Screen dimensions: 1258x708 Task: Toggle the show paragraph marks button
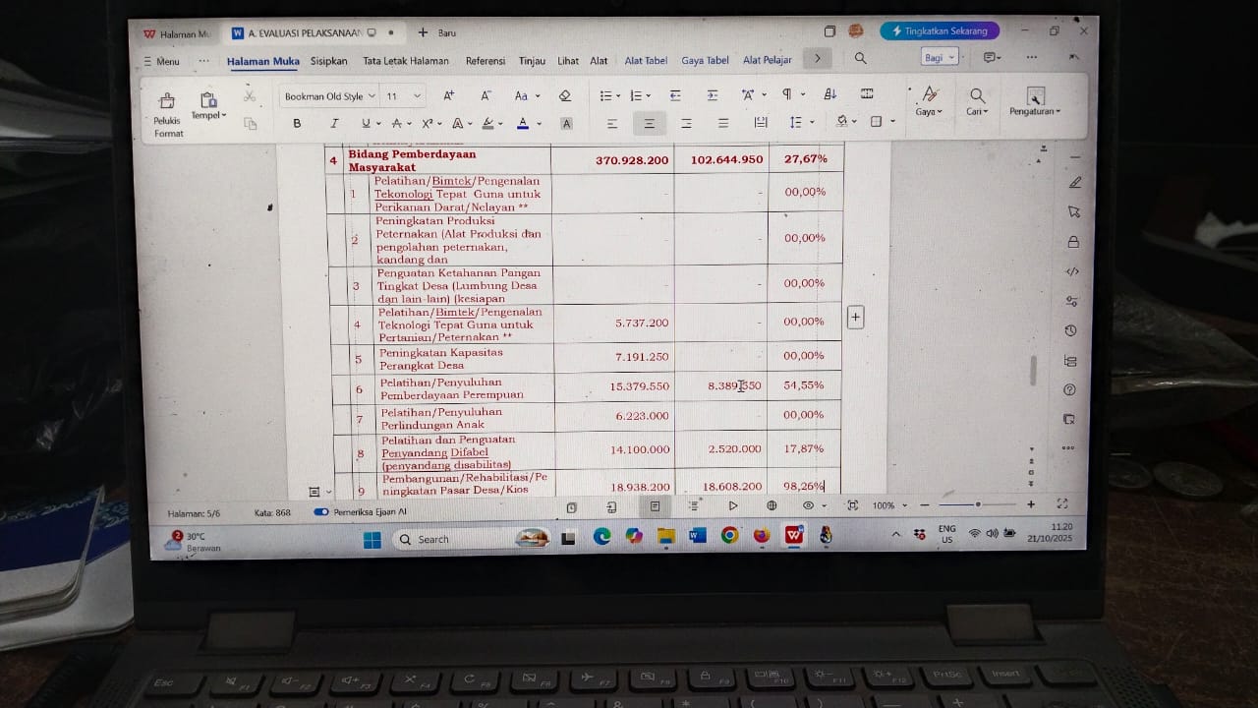pos(786,95)
